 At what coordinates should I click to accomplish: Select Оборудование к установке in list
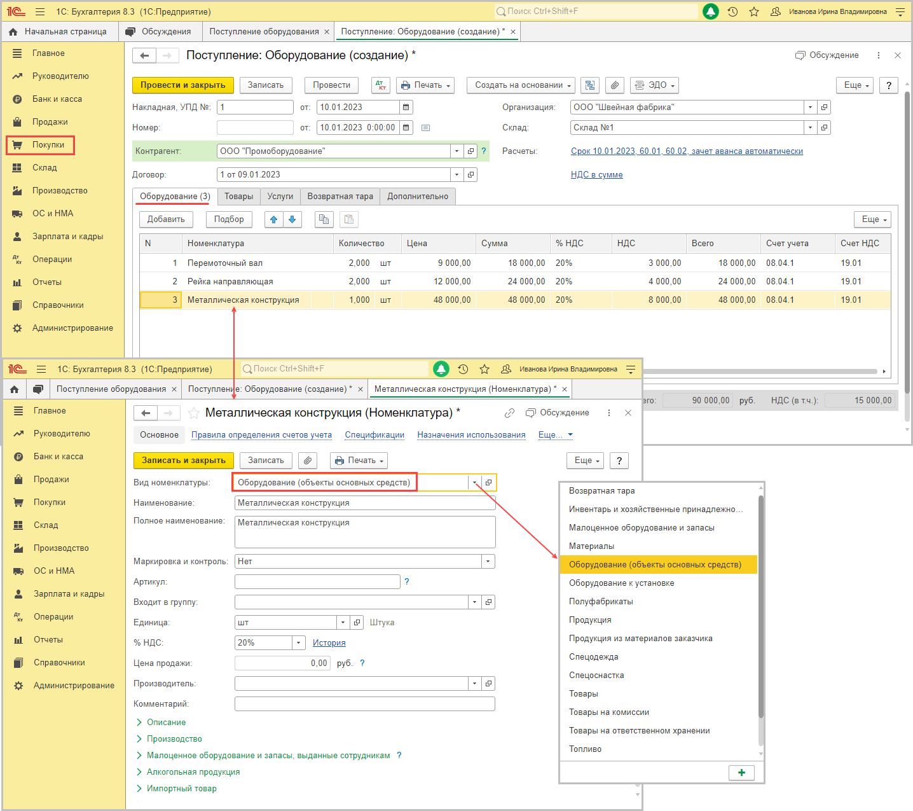tap(659, 583)
